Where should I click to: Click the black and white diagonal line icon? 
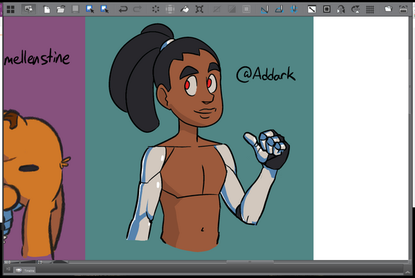click(312, 10)
